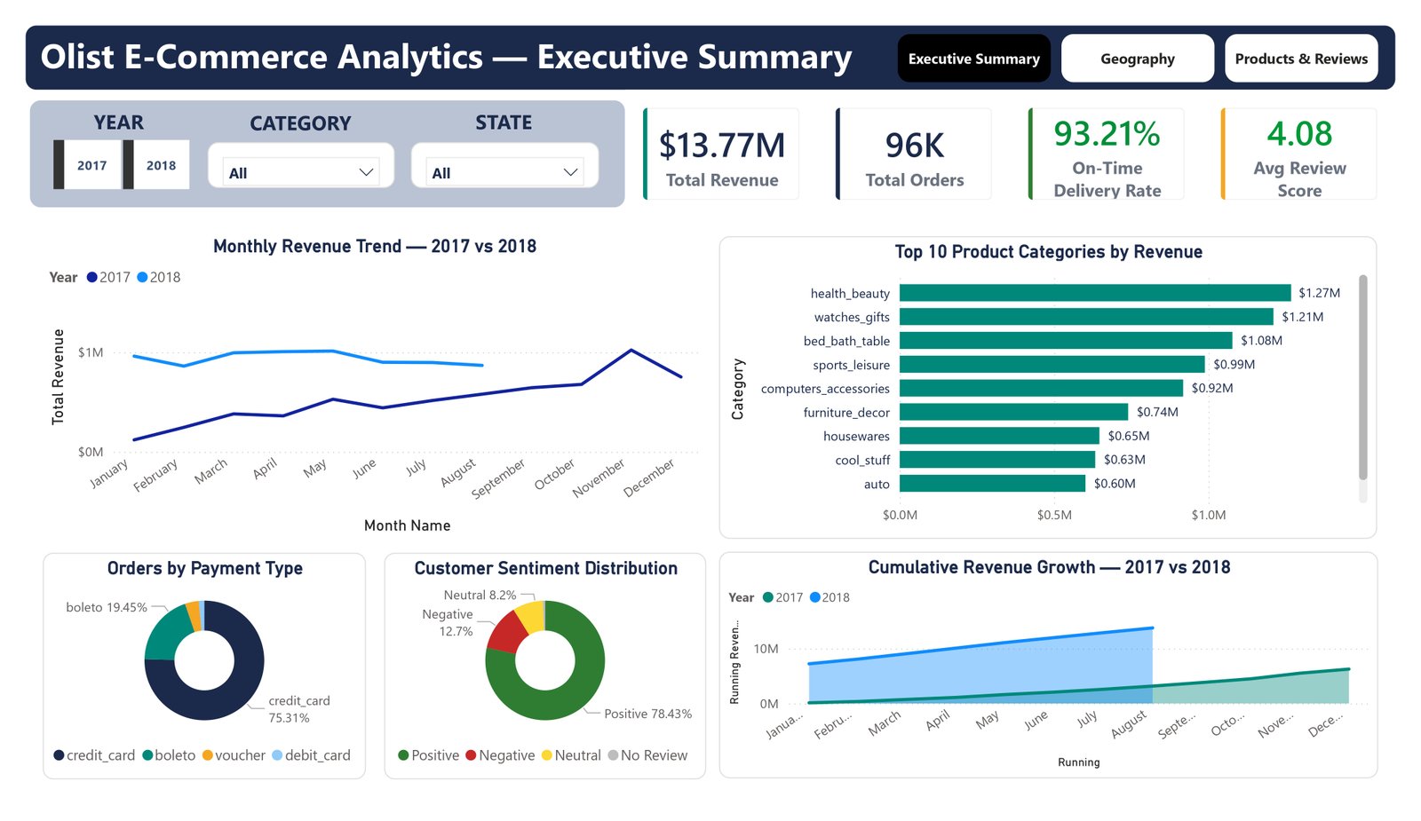The height and width of the screenshot is (821, 1421).
Task: Click debit_card legend marker in Payment Type
Action: [x=277, y=755]
